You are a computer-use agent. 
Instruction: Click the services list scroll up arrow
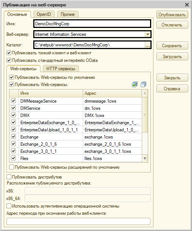click(145, 93)
